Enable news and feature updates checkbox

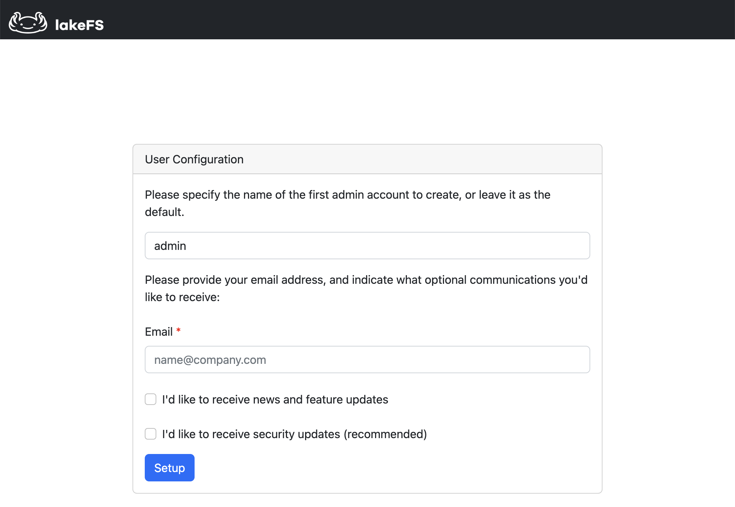[x=151, y=399]
